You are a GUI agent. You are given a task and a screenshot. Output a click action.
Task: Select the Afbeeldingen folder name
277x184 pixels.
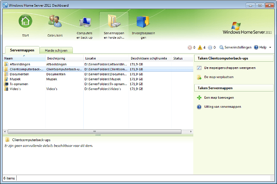tap(20, 64)
